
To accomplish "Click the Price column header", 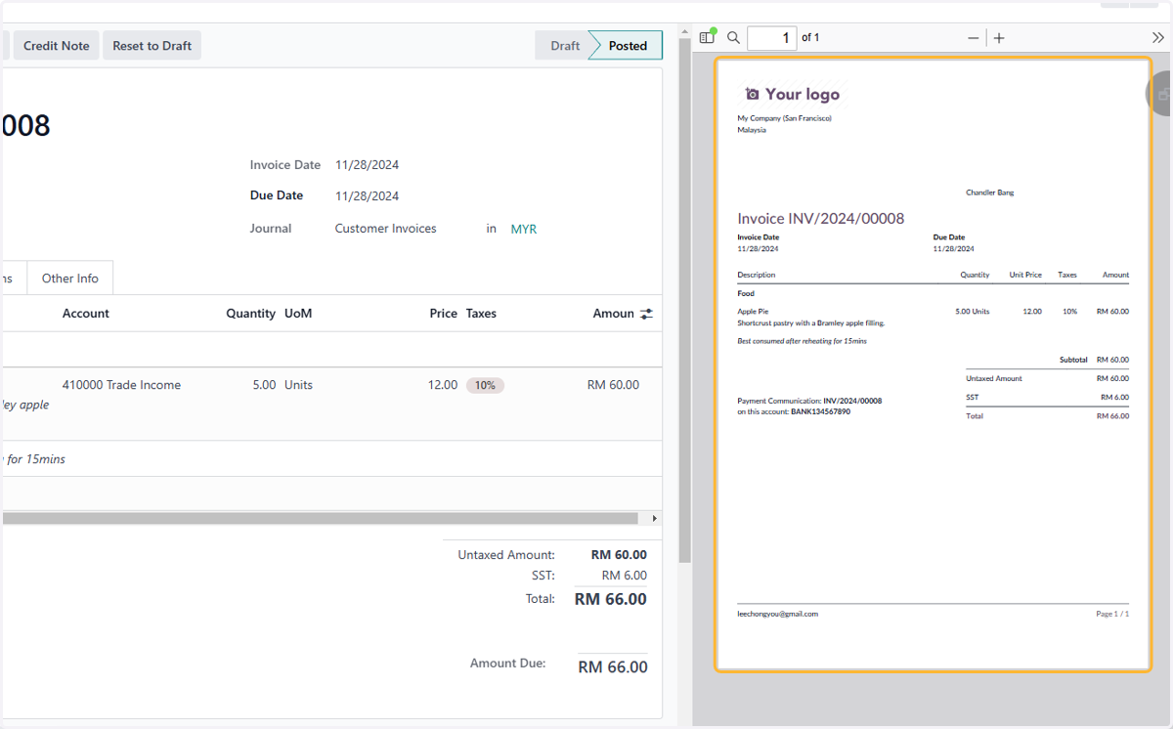I will (x=443, y=314).
